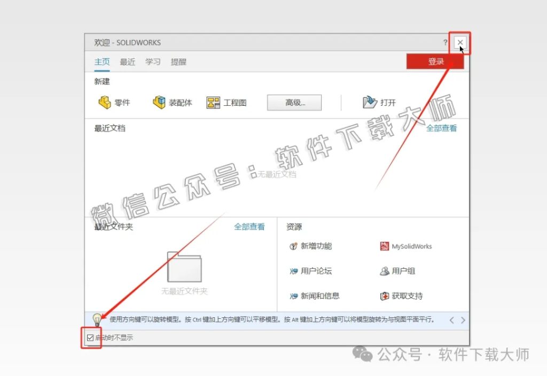
Task: Open the 高级 (Advanced) new document dialog
Action: [x=294, y=103]
